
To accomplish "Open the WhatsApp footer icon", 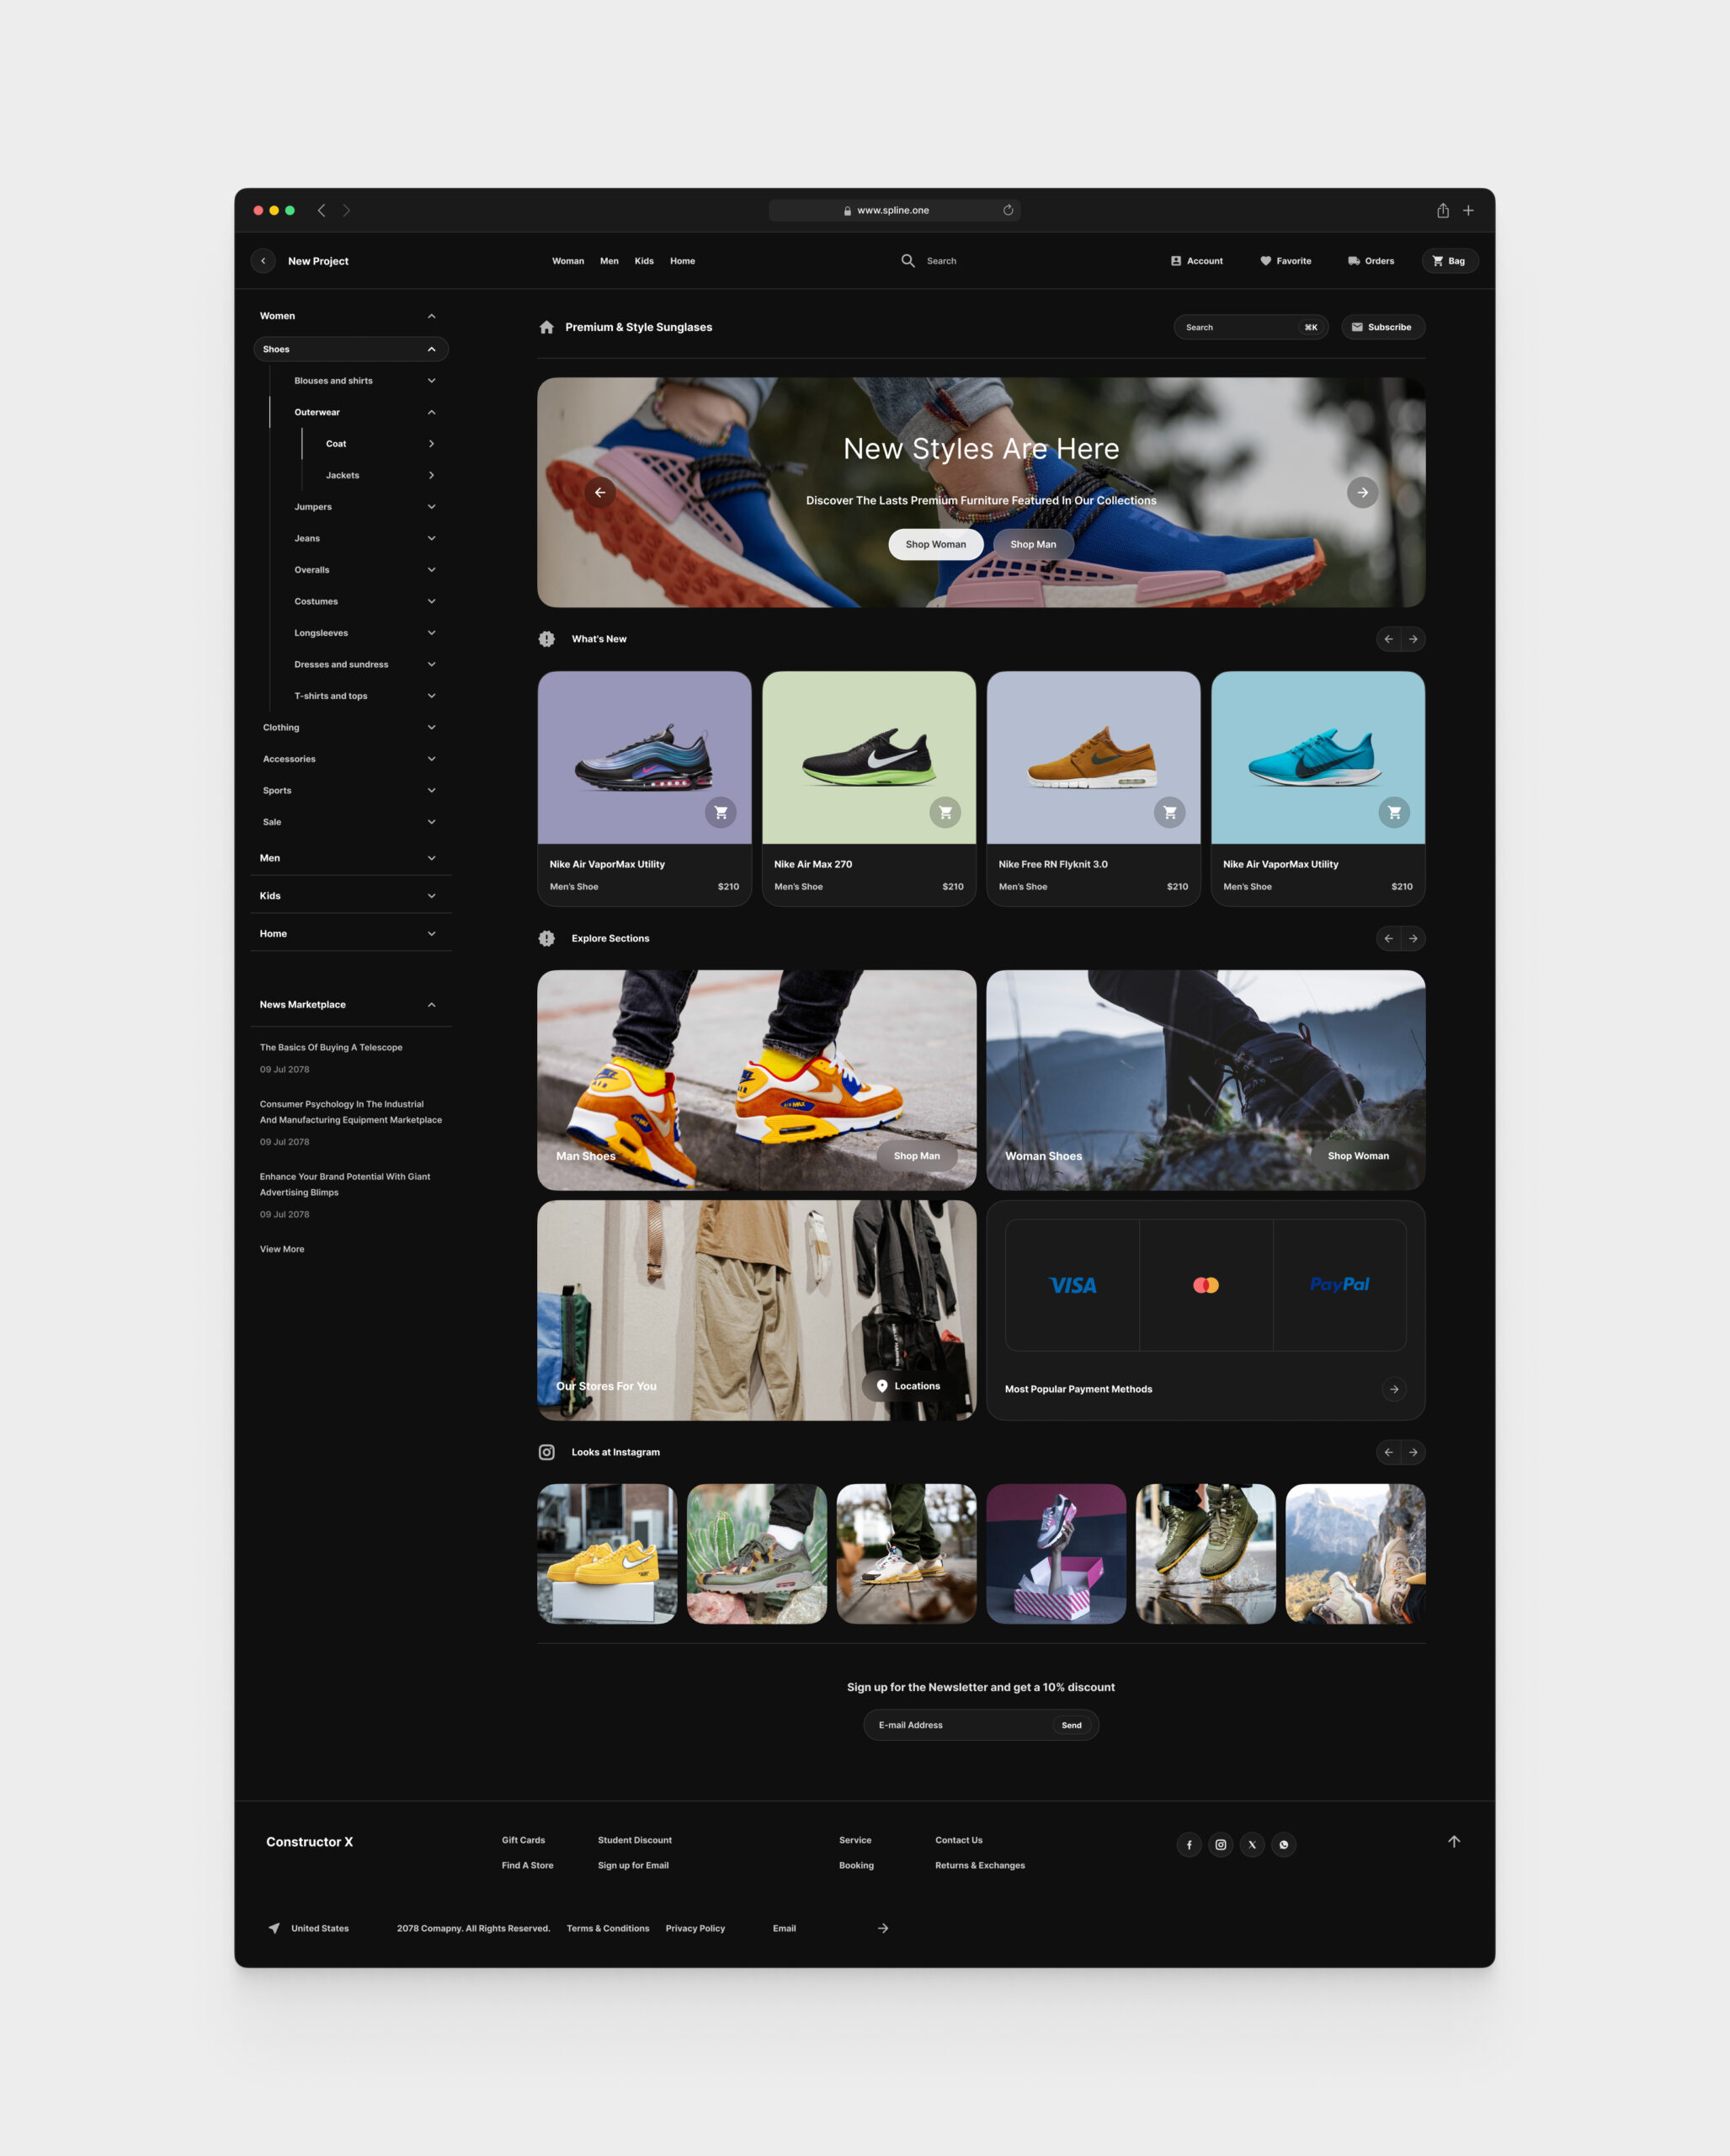I will (1285, 1845).
